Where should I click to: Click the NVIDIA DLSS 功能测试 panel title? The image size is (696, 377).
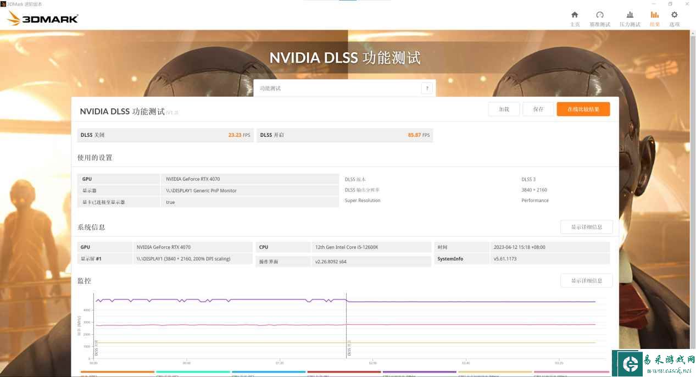point(122,112)
